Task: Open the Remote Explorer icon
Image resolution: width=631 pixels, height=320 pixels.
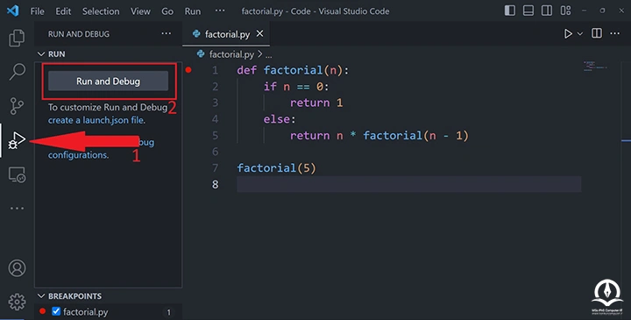Action: click(17, 174)
